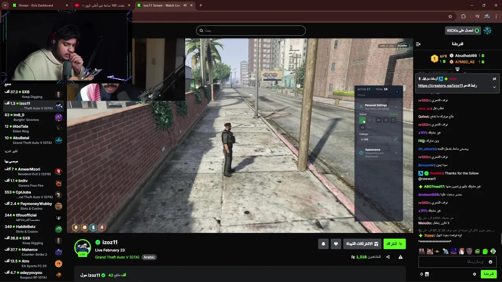
Task: Share the stream via share icon
Action: [x=388, y=257]
